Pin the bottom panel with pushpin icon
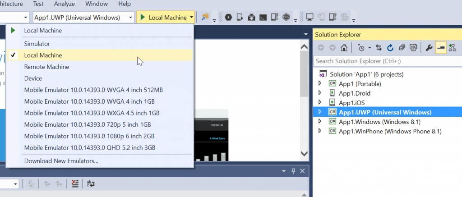 pyautogui.click(x=293, y=171)
